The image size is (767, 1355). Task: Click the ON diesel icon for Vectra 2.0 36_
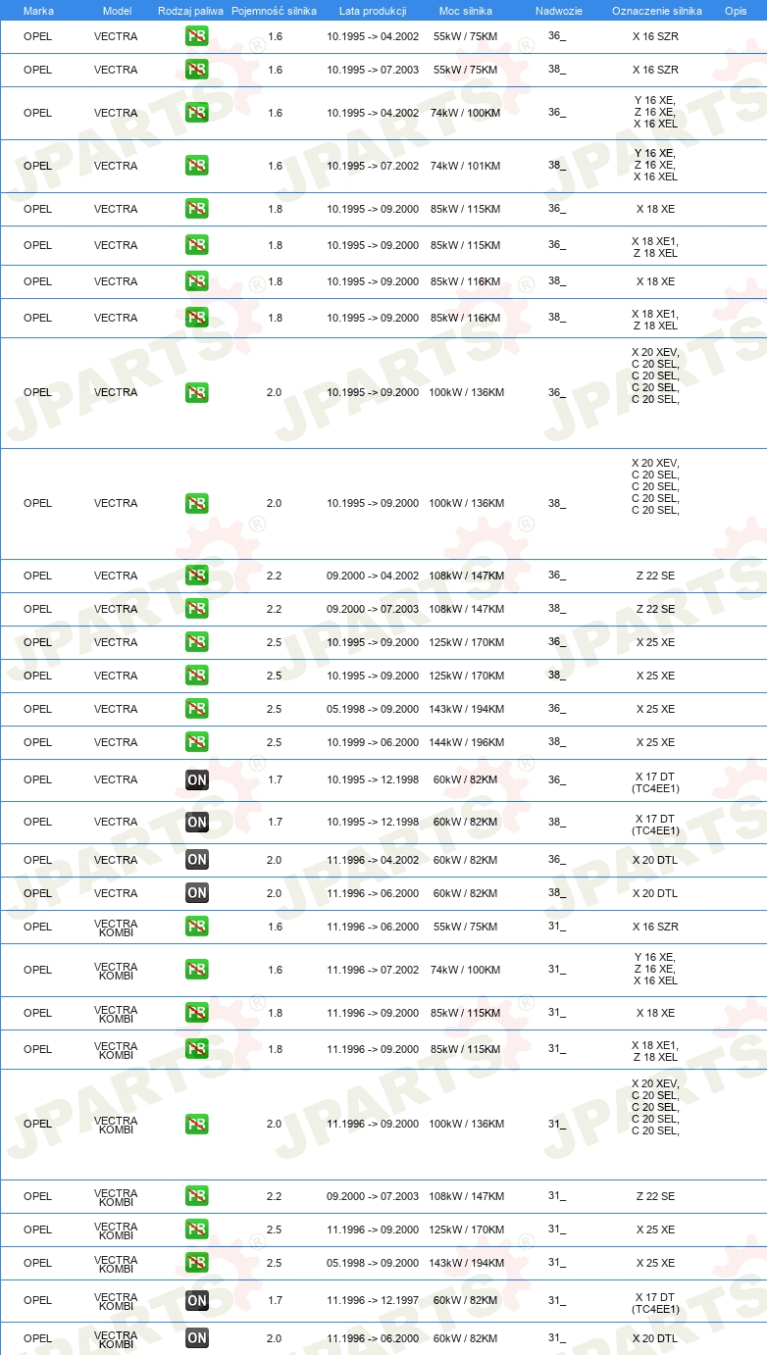tap(197, 860)
